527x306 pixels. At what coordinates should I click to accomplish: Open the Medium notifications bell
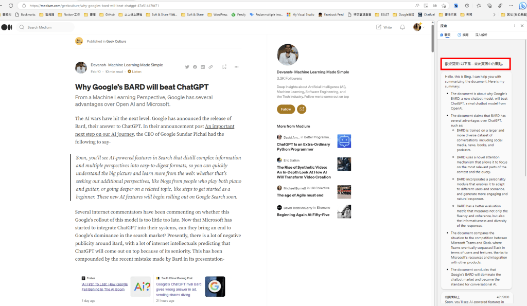[402, 27]
